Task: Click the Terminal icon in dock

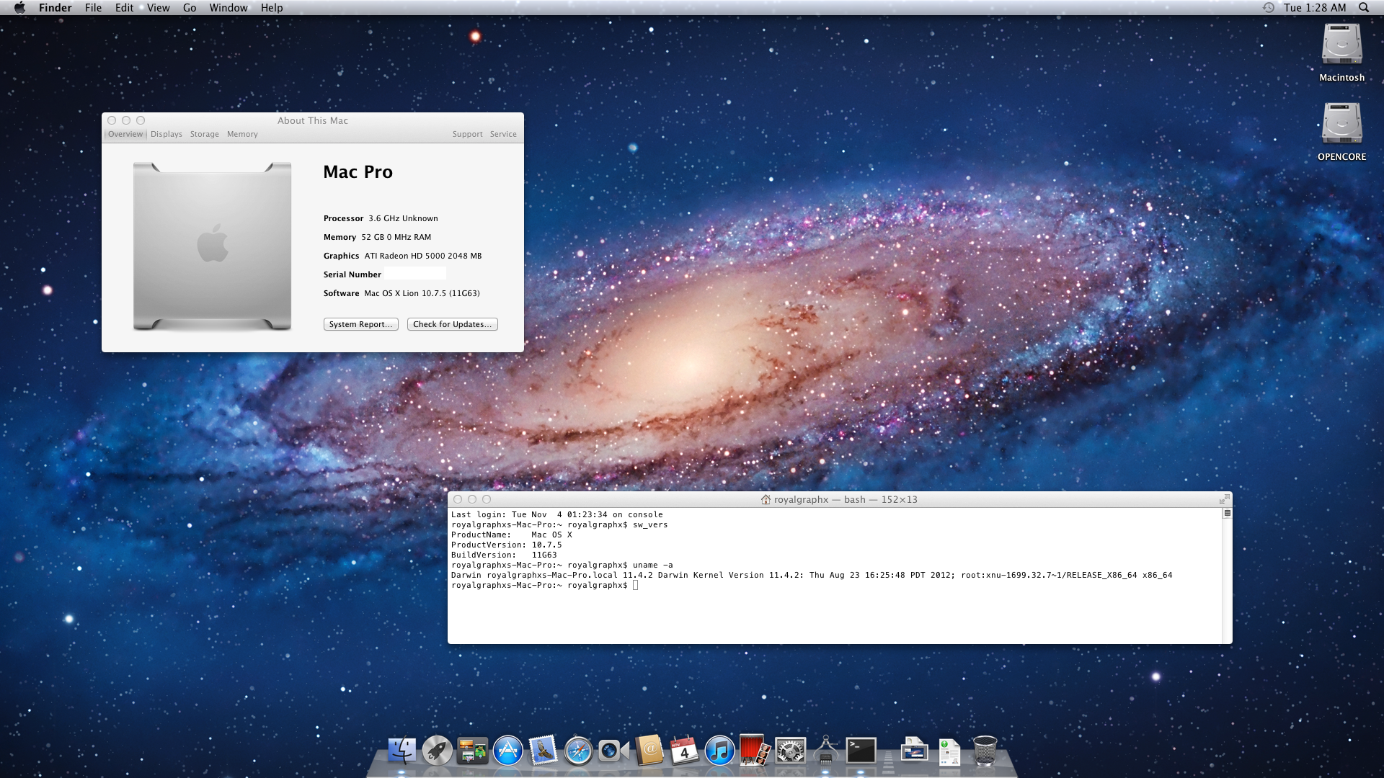Action: tap(861, 751)
